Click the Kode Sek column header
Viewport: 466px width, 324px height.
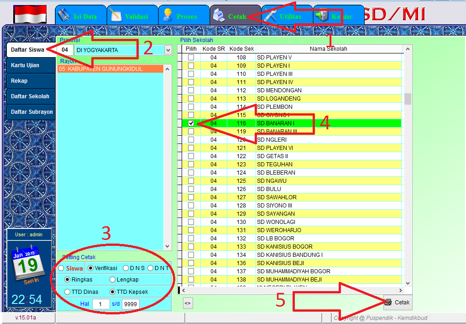241,49
